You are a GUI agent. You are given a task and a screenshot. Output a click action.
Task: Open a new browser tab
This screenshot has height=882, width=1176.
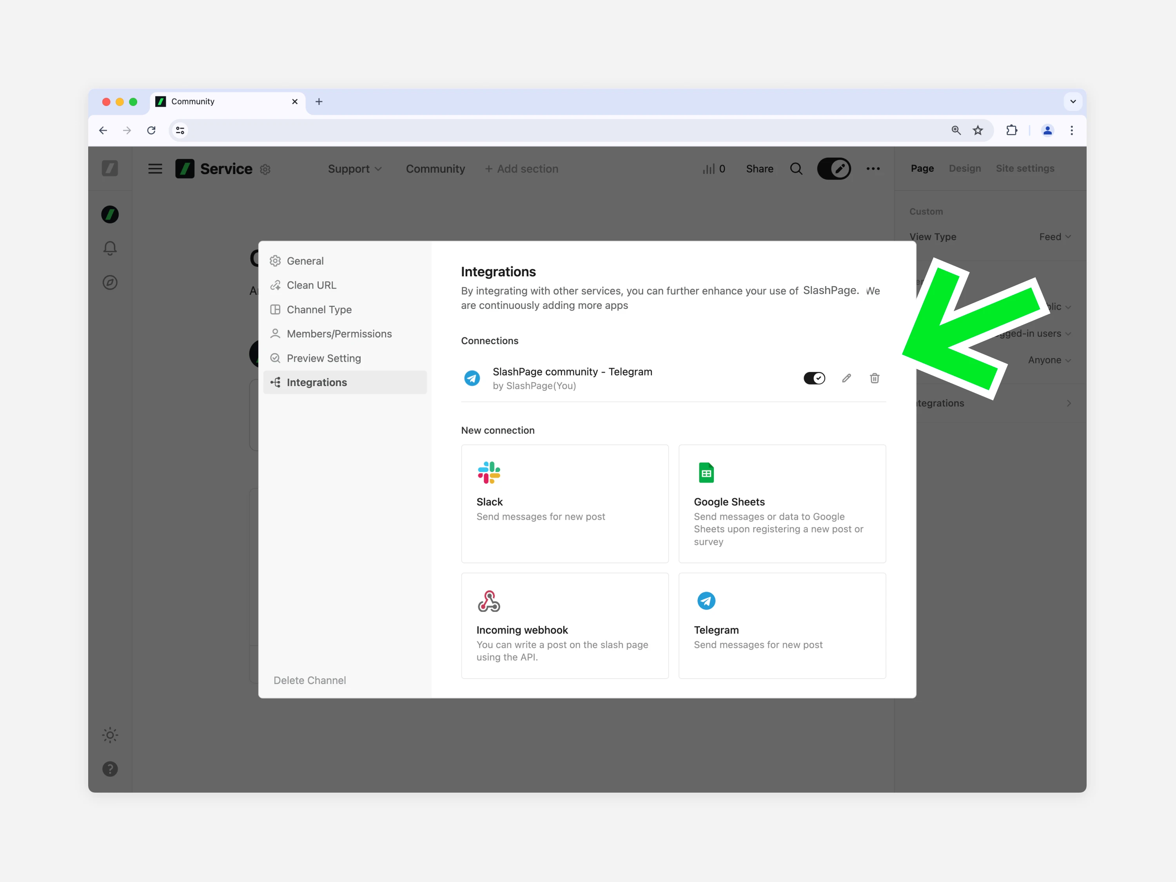[319, 102]
